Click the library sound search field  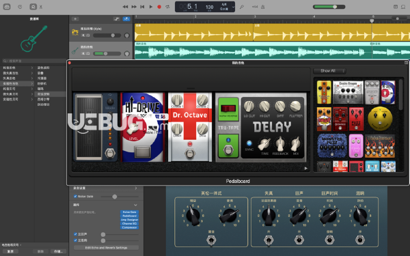[x=34, y=61]
